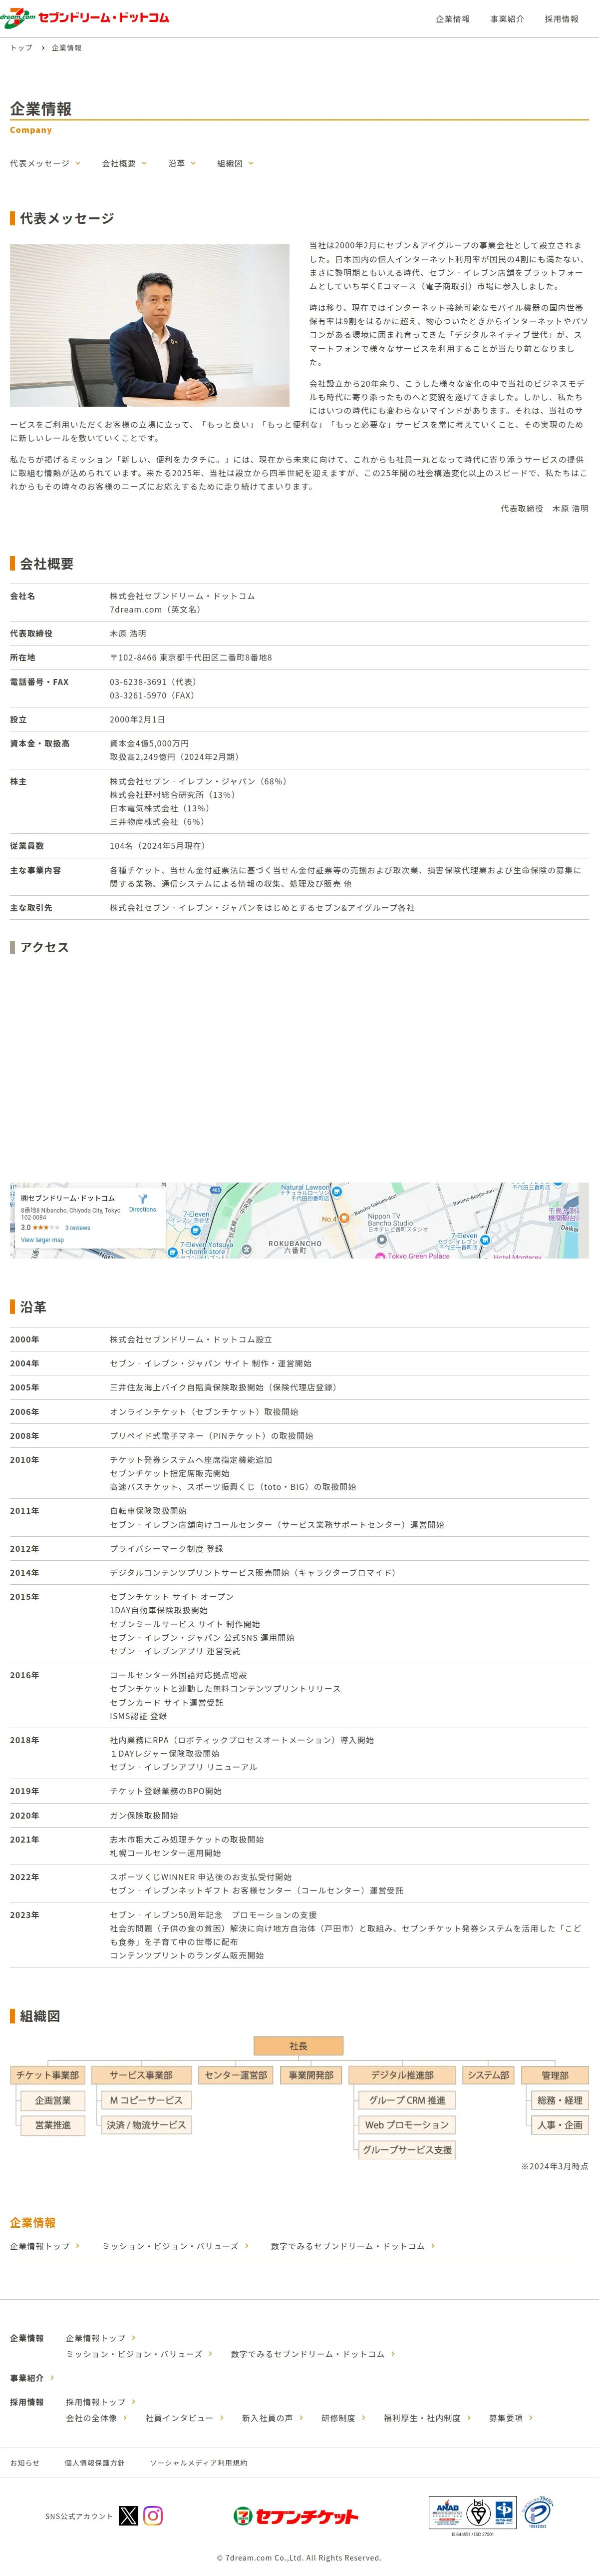This screenshot has height=2576, width=599.
Task: Click the 2023年 year label in 沿革
Action: coord(25,1915)
